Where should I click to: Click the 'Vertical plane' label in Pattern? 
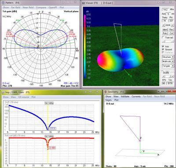pyautogui.click(x=71, y=11)
